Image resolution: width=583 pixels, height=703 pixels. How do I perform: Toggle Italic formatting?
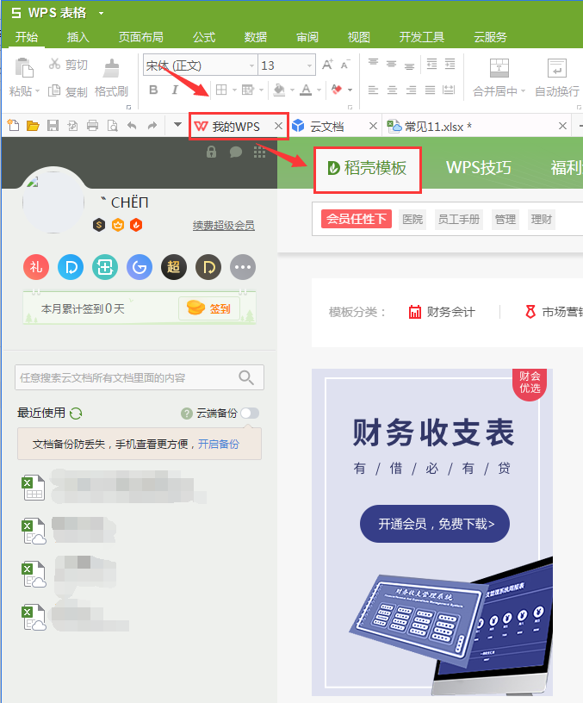pyautogui.click(x=175, y=90)
